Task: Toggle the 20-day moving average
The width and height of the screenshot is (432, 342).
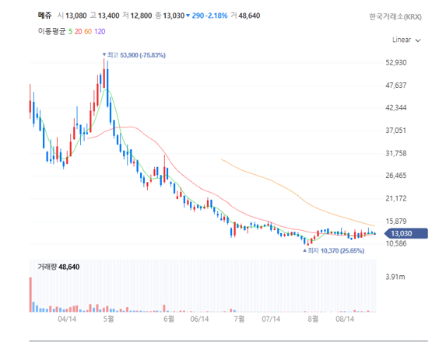Action: (x=79, y=32)
